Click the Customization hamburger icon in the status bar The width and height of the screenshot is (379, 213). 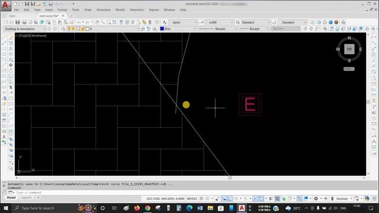(374, 199)
